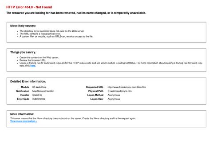
Task: Click the Physical Path value
Action: [x=119, y=91]
